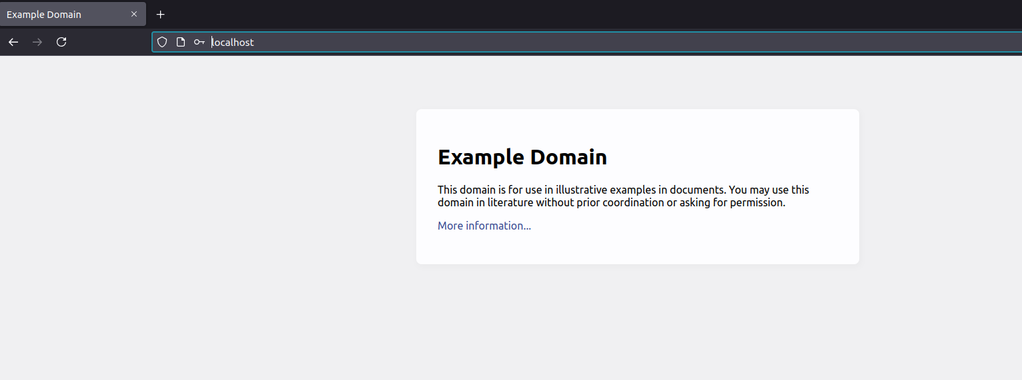Click the key permissions icon in address bar
Image resolution: width=1022 pixels, height=380 pixels.
pos(199,42)
